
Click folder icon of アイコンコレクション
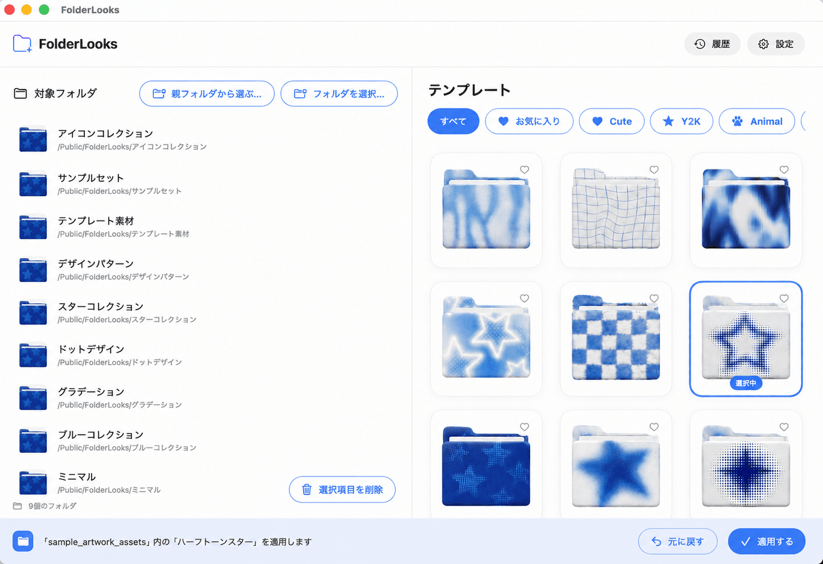click(33, 139)
